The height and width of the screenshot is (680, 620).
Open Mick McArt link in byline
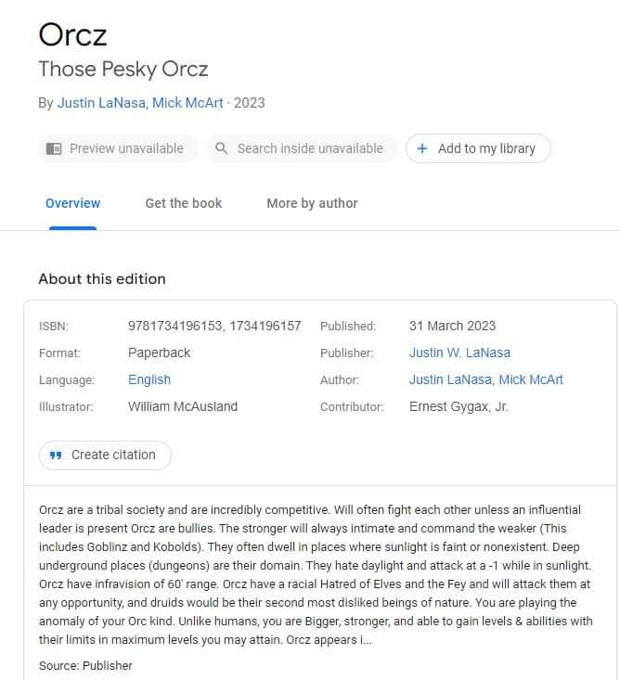tap(187, 103)
